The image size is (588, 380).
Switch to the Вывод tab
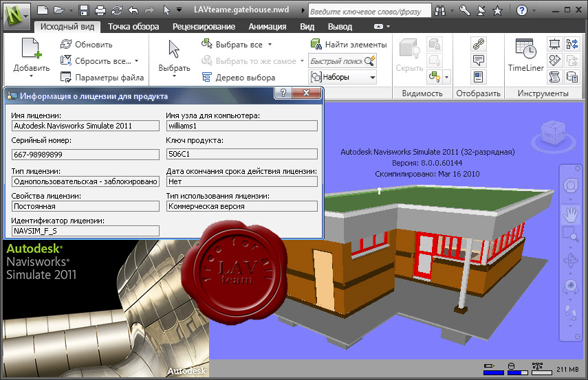click(340, 27)
